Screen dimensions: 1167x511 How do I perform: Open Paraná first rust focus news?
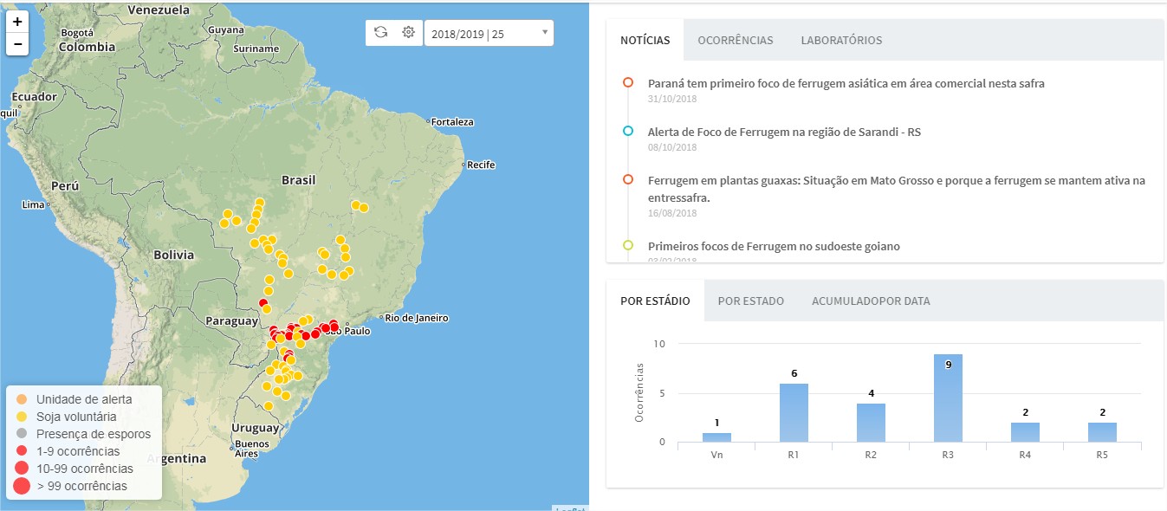click(x=846, y=84)
